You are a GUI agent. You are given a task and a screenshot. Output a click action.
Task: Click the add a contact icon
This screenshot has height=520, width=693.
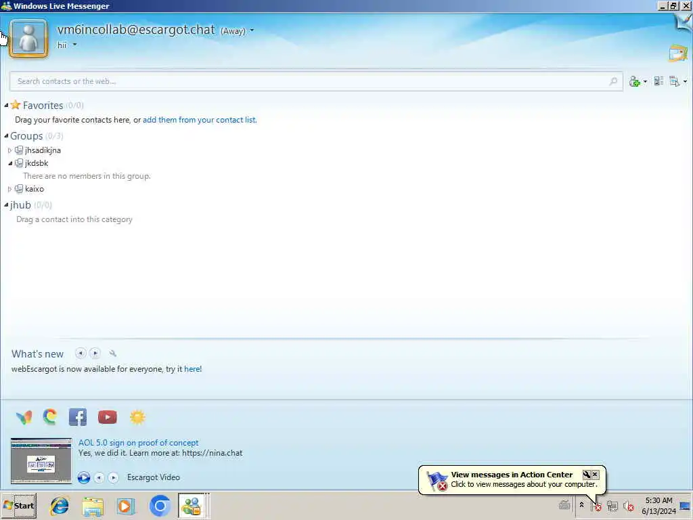click(x=634, y=81)
